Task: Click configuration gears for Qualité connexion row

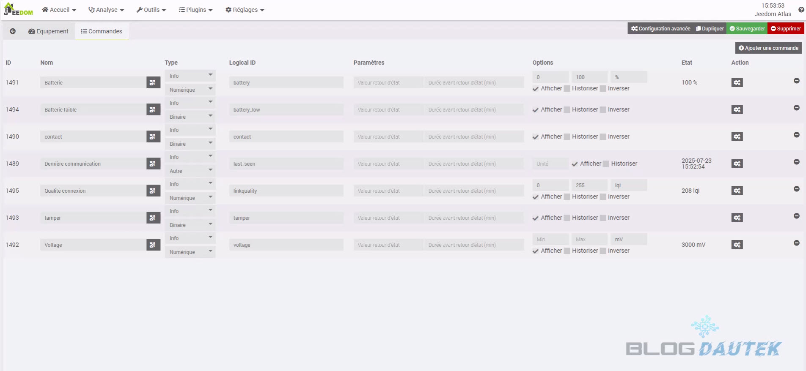Action: (x=737, y=191)
